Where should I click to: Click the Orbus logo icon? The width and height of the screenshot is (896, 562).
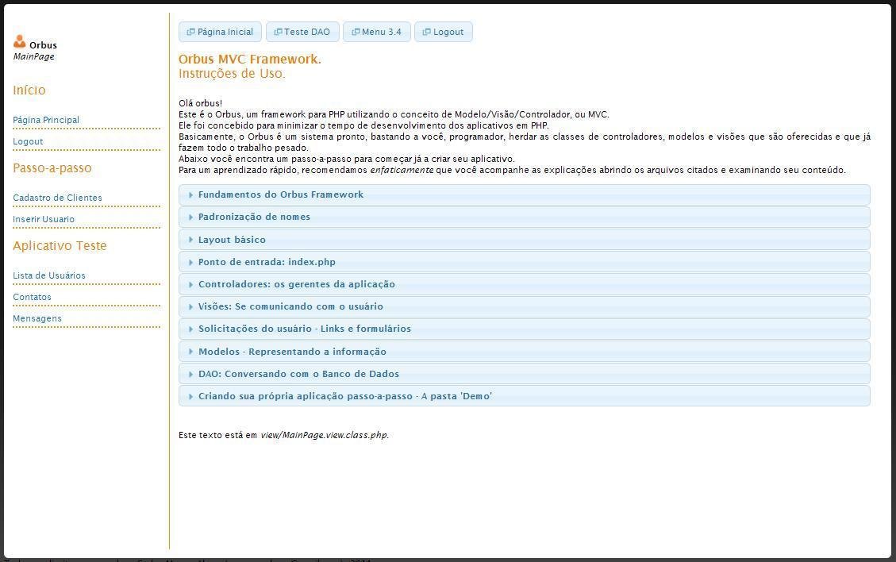pyautogui.click(x=19, y=40)
